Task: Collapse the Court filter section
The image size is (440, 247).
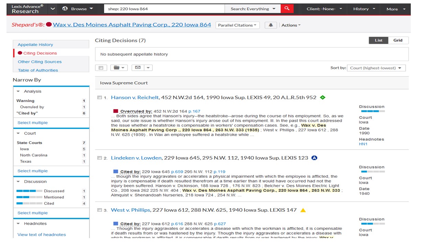Action: point(19,133)
